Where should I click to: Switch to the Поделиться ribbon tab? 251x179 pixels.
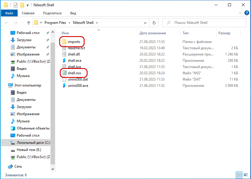52,13
